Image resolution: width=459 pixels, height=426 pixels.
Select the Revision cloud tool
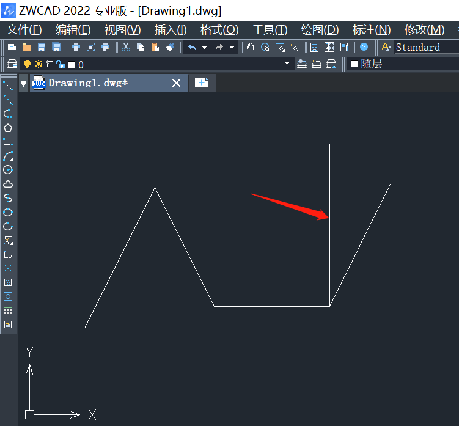coord(8,184)
